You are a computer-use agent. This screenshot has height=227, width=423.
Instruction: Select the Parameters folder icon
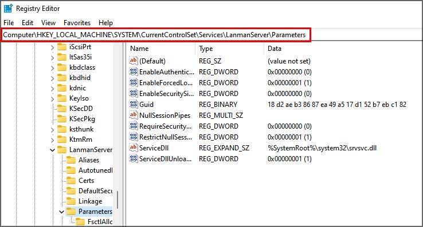[71, 212]
